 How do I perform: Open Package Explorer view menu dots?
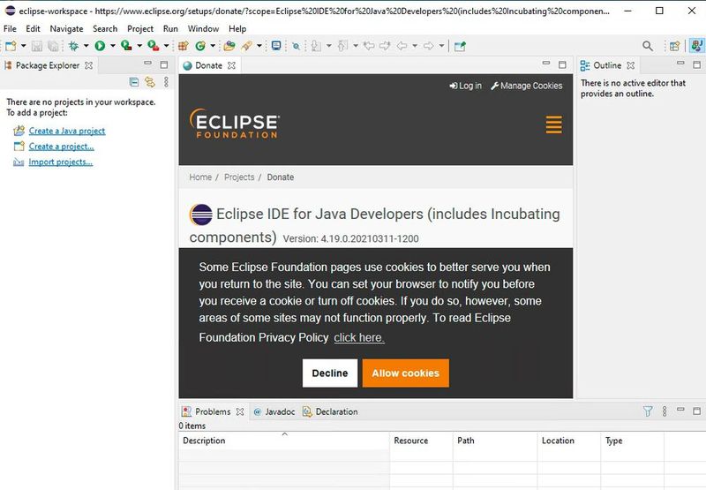tap(166, 82)
